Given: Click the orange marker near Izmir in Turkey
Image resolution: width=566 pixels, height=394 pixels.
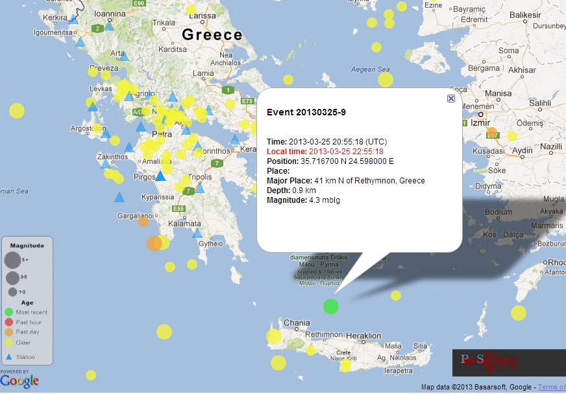Looking at the screenshot, I should pyautogui.click(x=492, y=130).
